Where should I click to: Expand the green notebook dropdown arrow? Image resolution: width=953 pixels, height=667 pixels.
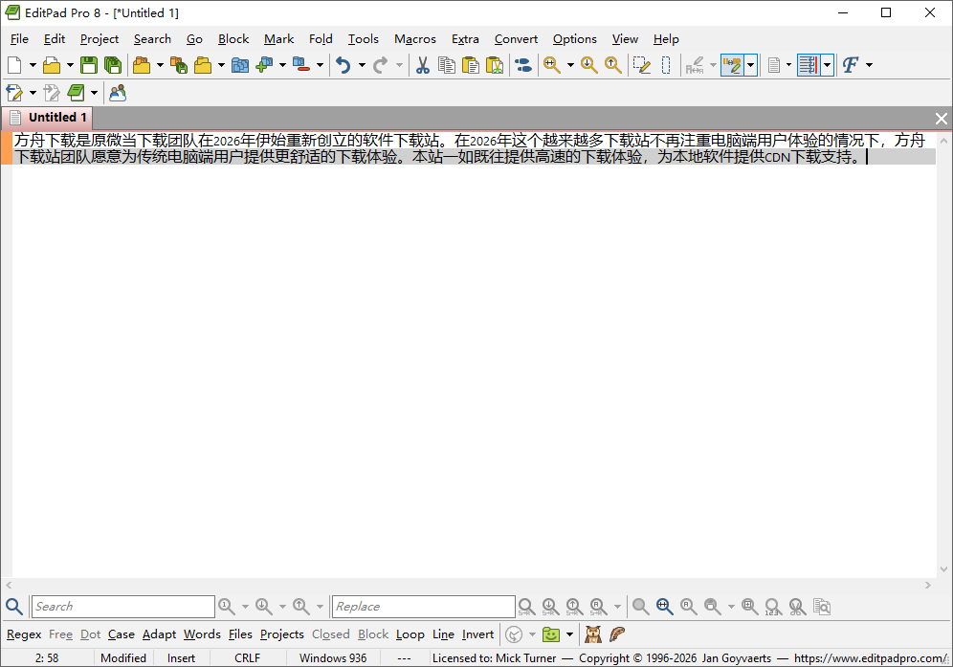[94, 93]
